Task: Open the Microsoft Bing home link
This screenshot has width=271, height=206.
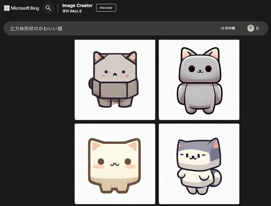Action: tap(21, 8)
